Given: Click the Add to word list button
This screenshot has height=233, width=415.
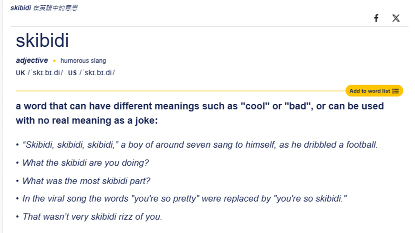Looking at the screenshot, I should [x=374, y=91].
